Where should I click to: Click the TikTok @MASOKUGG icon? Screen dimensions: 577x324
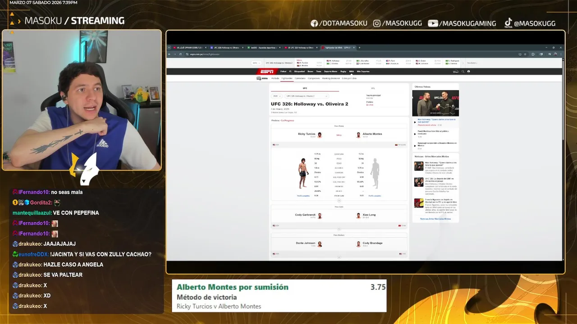click(508, 22)
